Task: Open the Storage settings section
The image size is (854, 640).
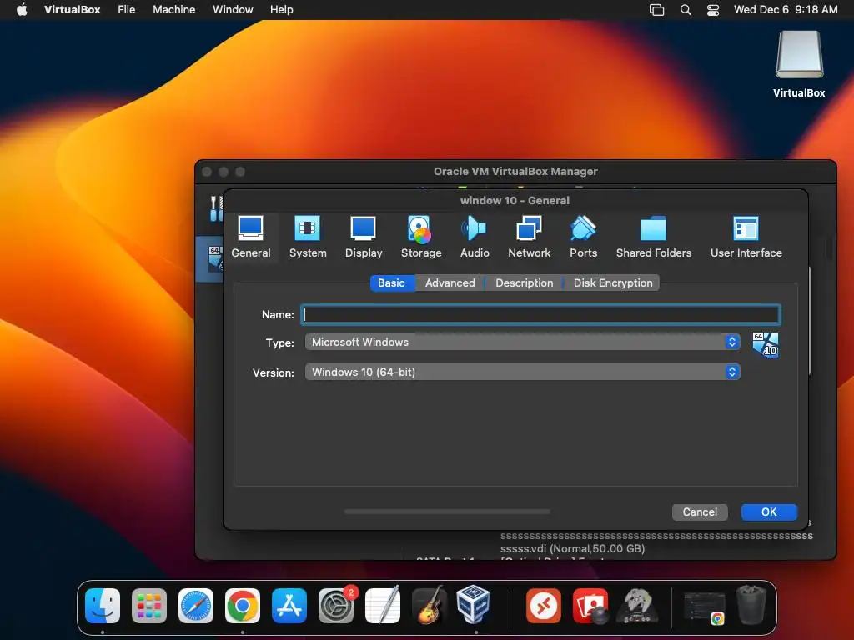Action: [x=421, y=237]
